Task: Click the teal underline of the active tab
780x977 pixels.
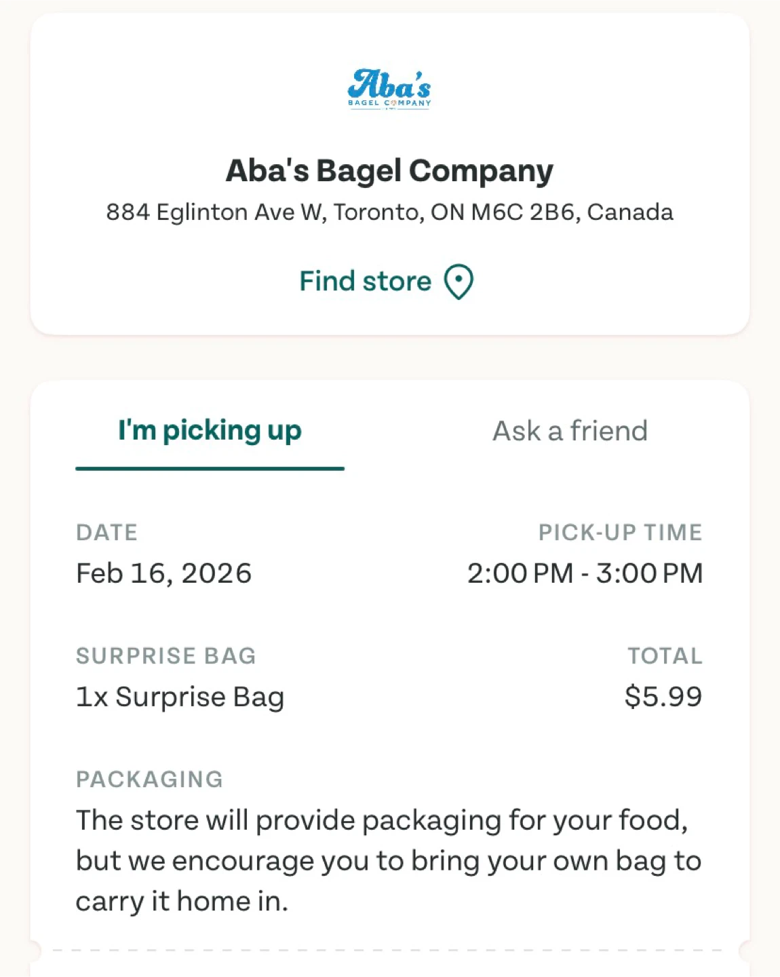Action: [x=210, y=468]
